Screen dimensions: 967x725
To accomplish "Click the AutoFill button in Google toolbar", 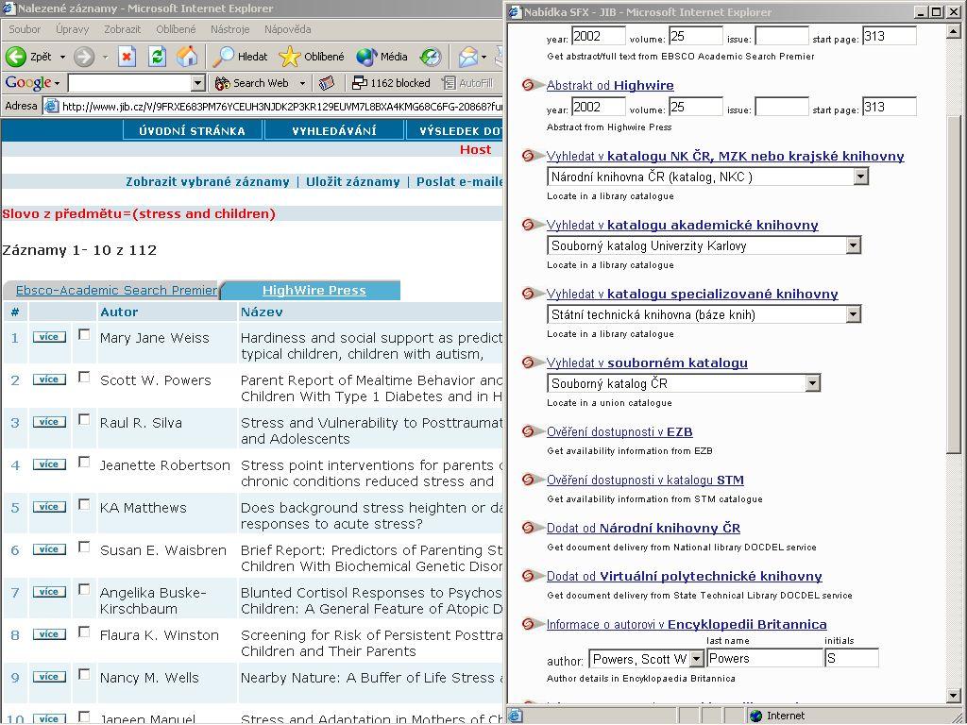I will [x=467, y=83].
